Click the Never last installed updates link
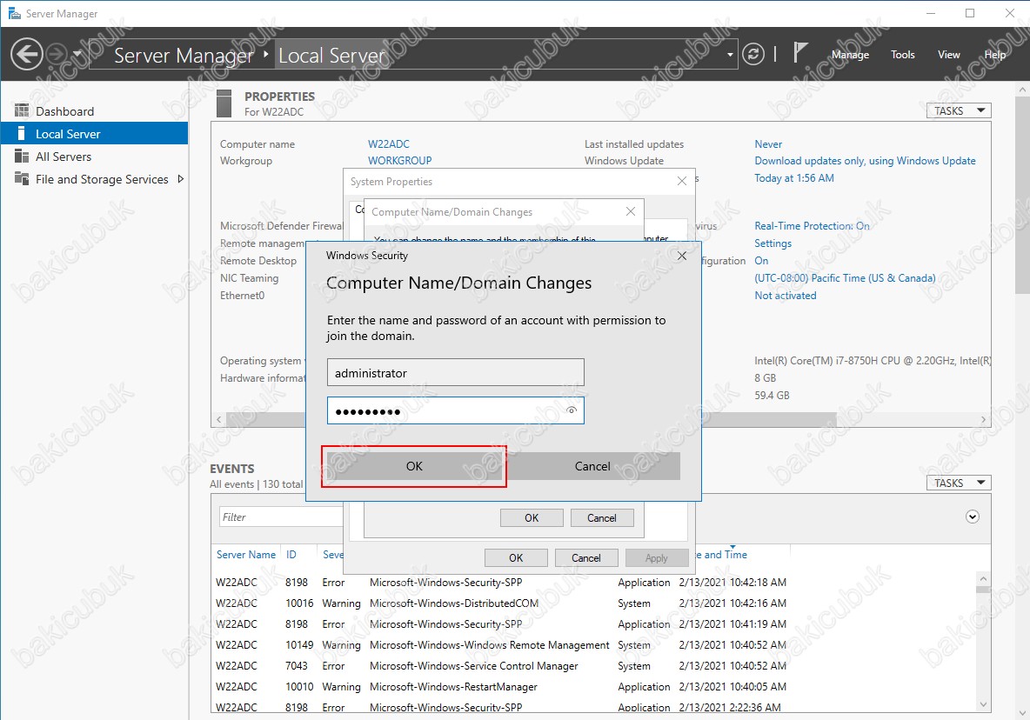Image resolution: width=1030 pixels, height=720 pixels. coord(768,144)
